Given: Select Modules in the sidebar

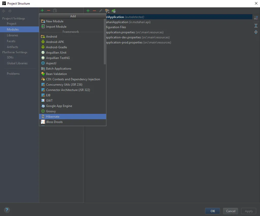Looking at the screenshot, I should tap(19, 29).
